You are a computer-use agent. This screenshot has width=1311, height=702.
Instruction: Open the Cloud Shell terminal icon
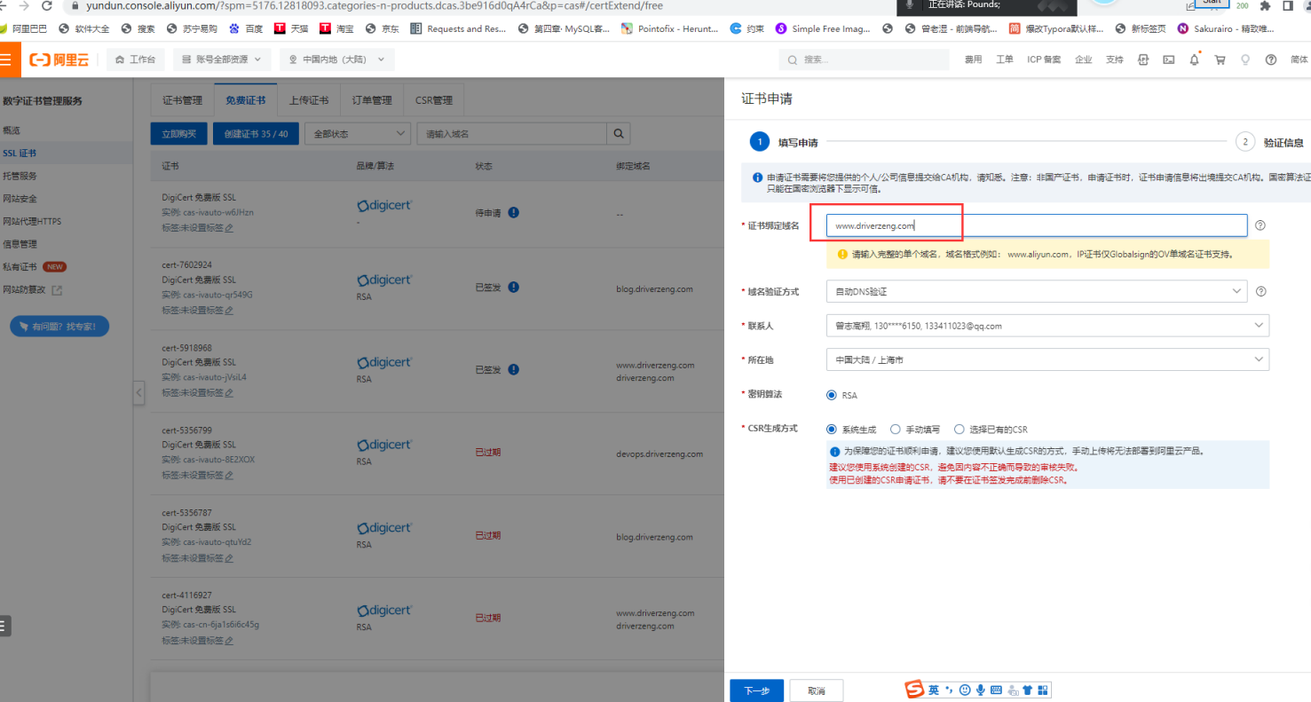(1169, 60)
